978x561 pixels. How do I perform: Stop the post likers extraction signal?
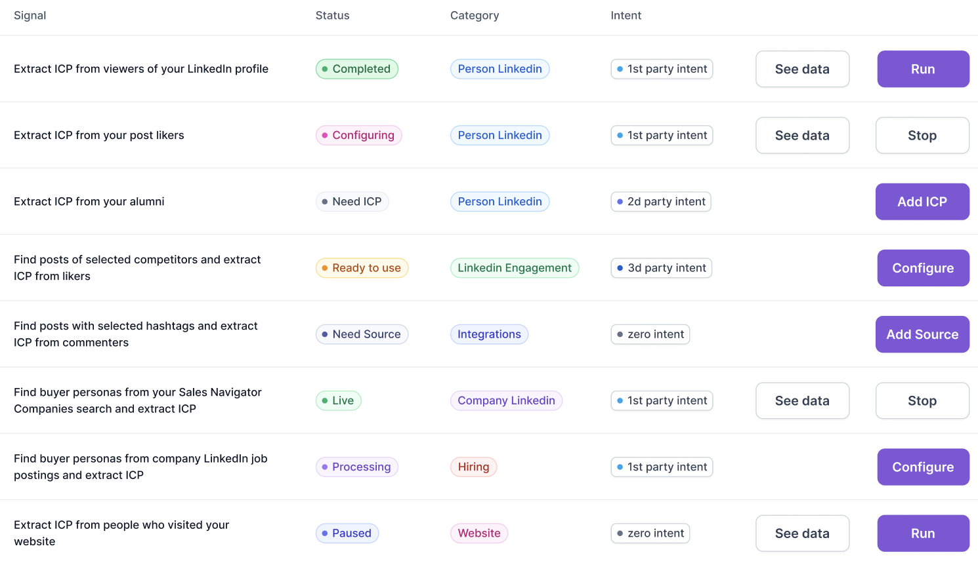click(x=922, y=135)
